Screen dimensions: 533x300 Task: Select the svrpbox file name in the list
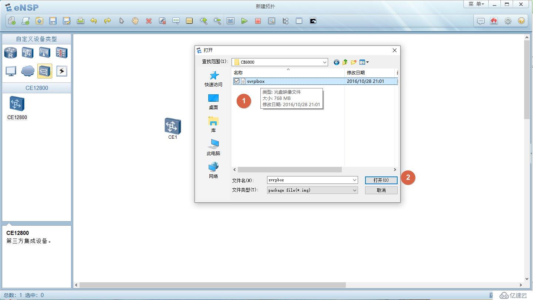(x=256, y=81)
